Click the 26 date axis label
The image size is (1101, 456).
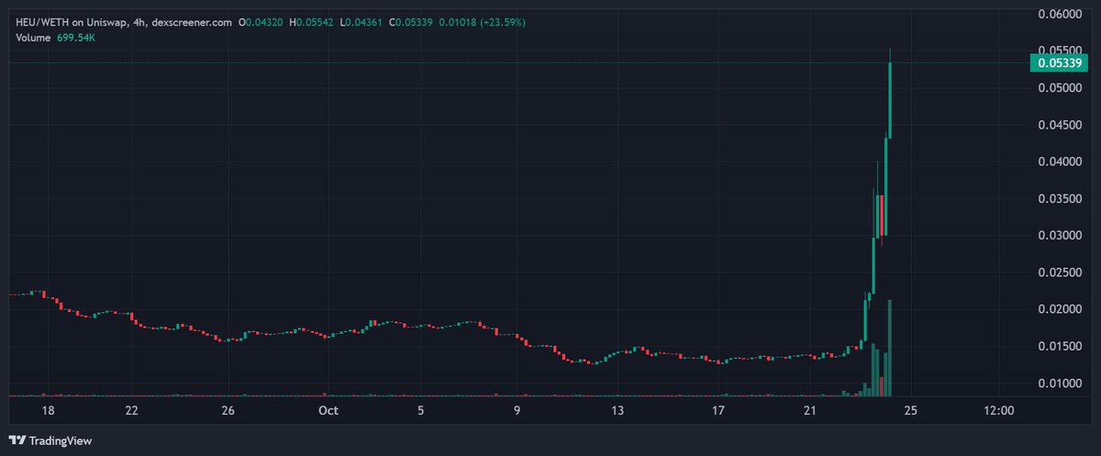point(229,410)
